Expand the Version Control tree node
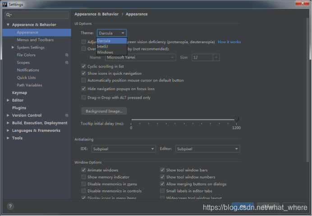The width and height of the screenshot is (312, 216). [x=8, y=115]
